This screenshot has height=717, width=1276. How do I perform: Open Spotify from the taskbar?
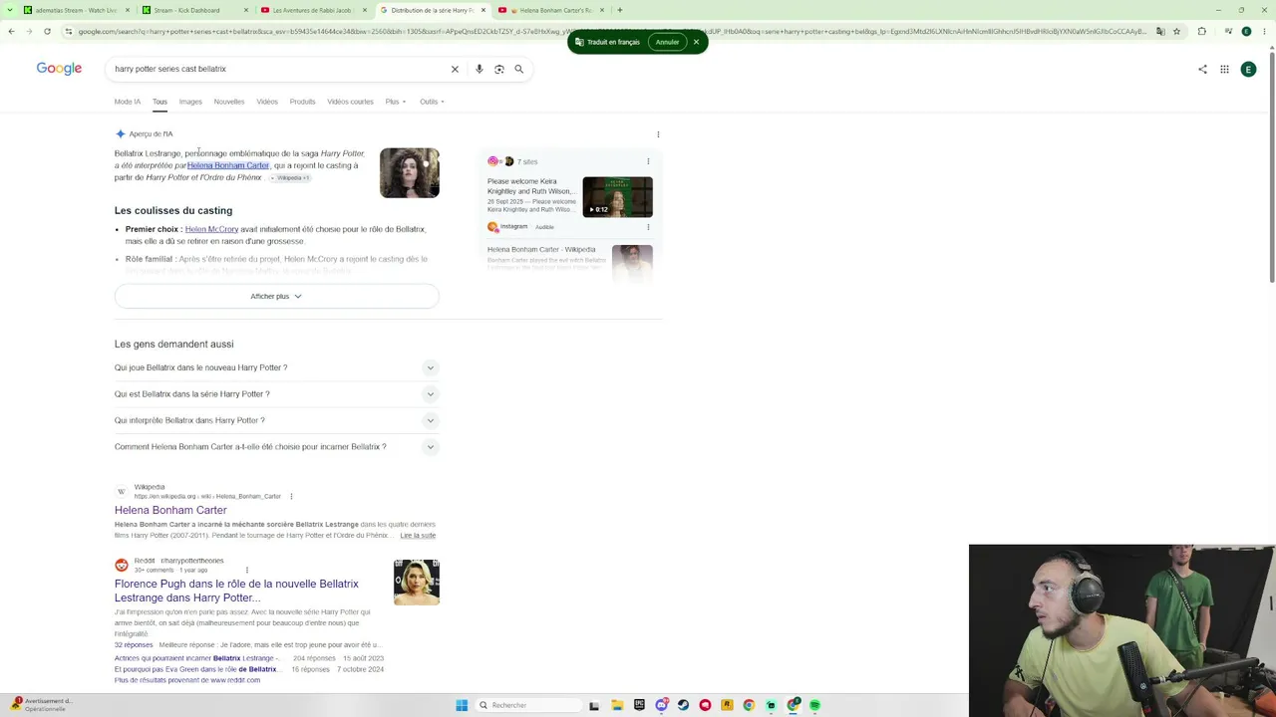pos(814,705)
